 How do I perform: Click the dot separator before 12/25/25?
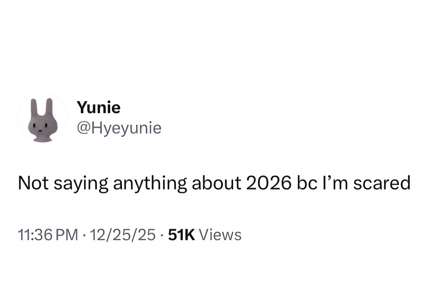coord(84,235)
